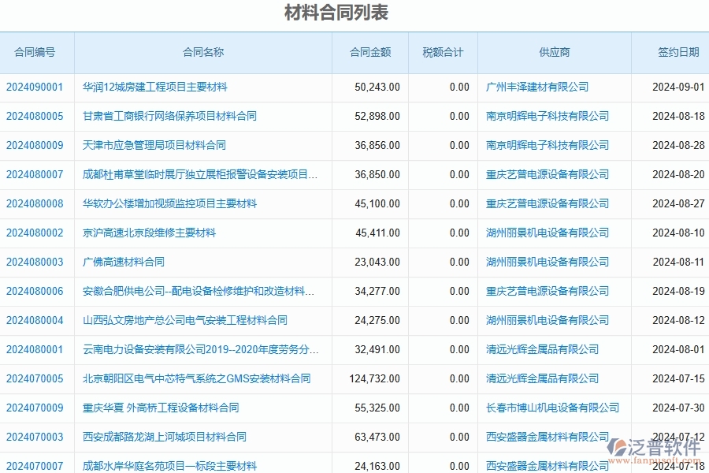Click the 税额合计 column header
This screenshot has height=473, width=709.
click(x=441, y=53)
